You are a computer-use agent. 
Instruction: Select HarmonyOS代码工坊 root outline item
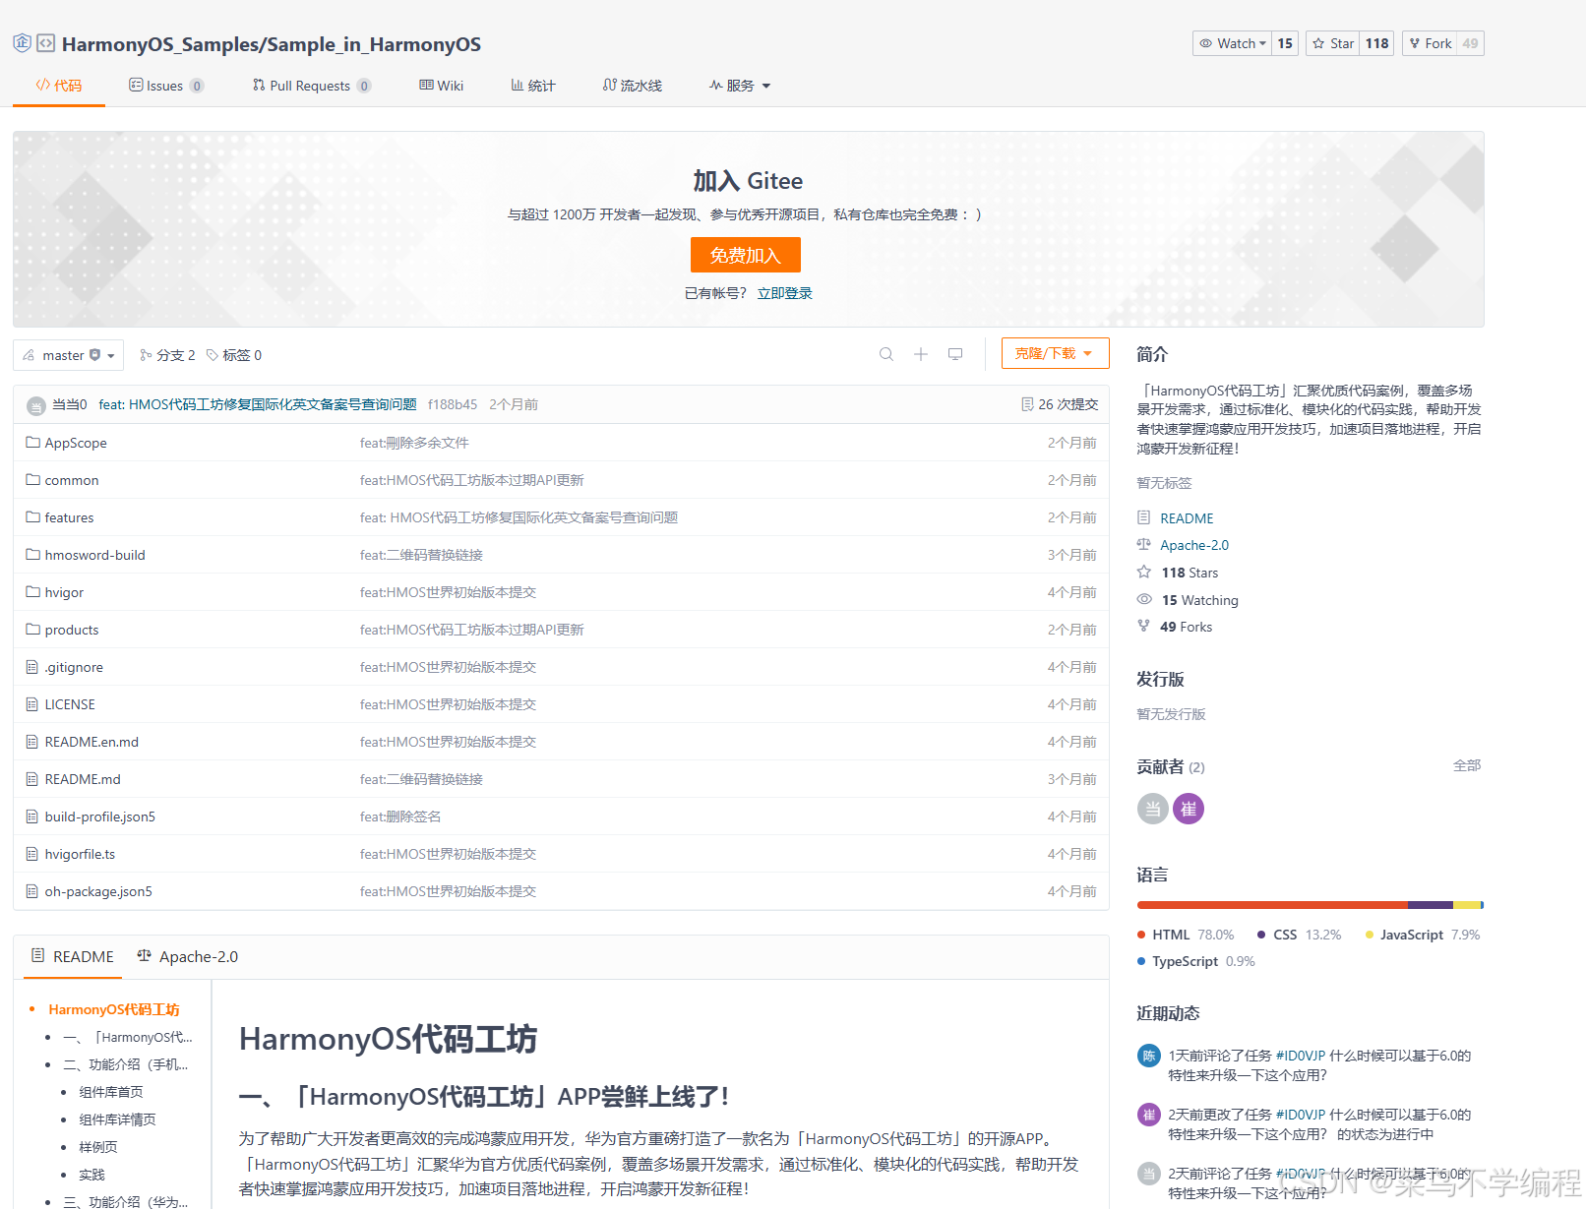tap(114, 1009)
